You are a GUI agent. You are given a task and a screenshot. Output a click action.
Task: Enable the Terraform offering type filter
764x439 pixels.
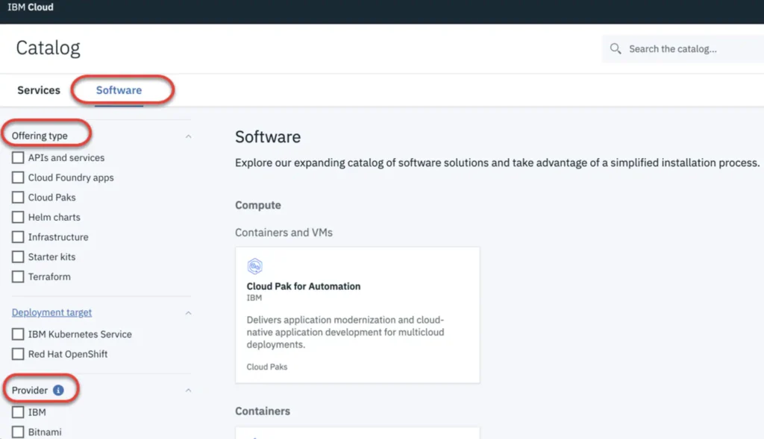pyautogui.click(x=17, y=277)
